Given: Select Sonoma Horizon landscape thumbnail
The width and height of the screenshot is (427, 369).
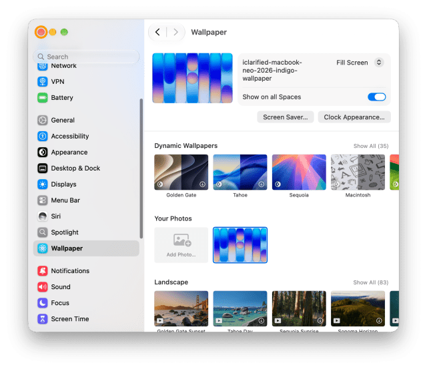Looking at the screenshot, I should (x=358, y=308).
